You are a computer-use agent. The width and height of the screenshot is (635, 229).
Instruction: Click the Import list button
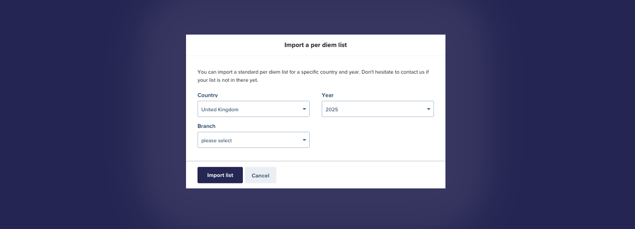[220, 175]
